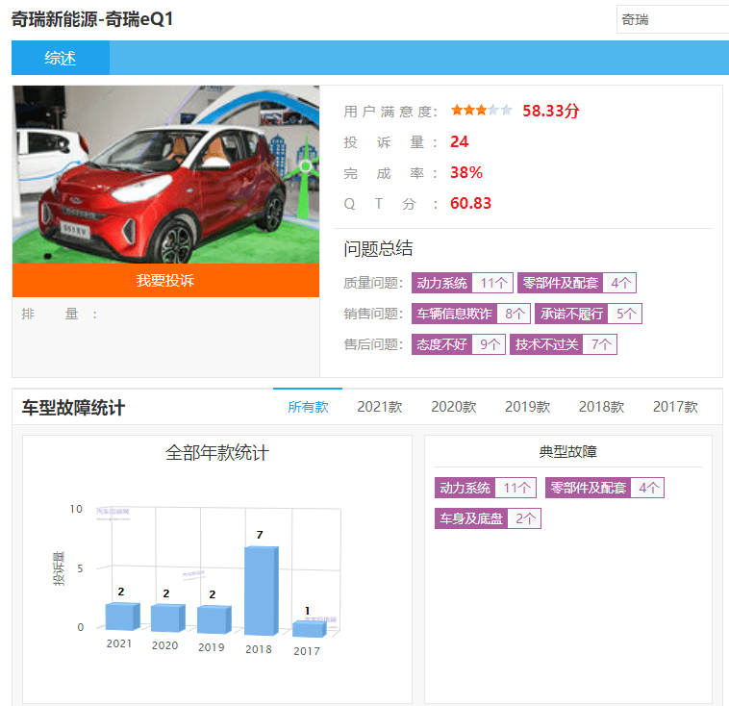Switch to the 2017款 tab
The height and width of the screenshot is (706, 729).
[675, 407]
